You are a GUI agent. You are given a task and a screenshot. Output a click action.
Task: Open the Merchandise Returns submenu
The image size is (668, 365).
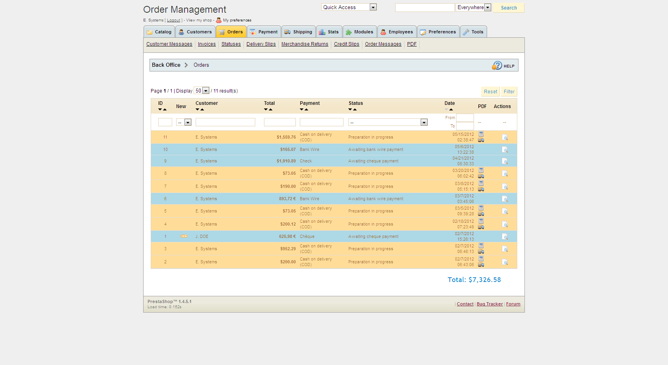tap(305, 44)
